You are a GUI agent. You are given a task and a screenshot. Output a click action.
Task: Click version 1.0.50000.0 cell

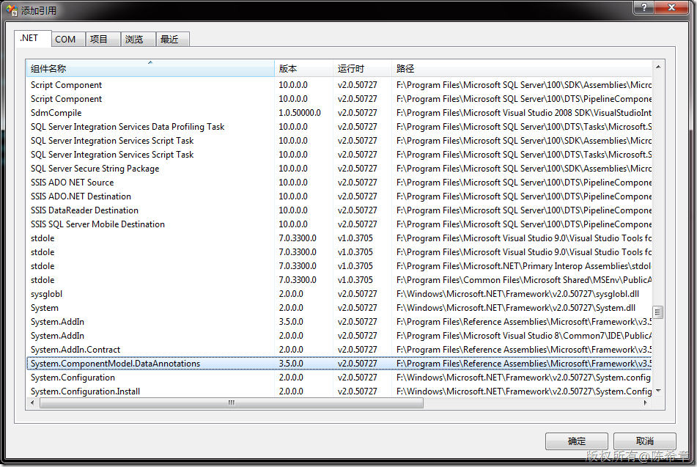tap(300, 112)
